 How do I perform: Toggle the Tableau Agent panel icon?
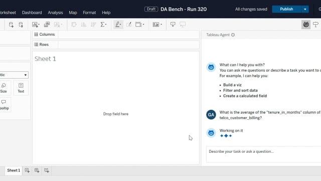[x=306, y=25]
